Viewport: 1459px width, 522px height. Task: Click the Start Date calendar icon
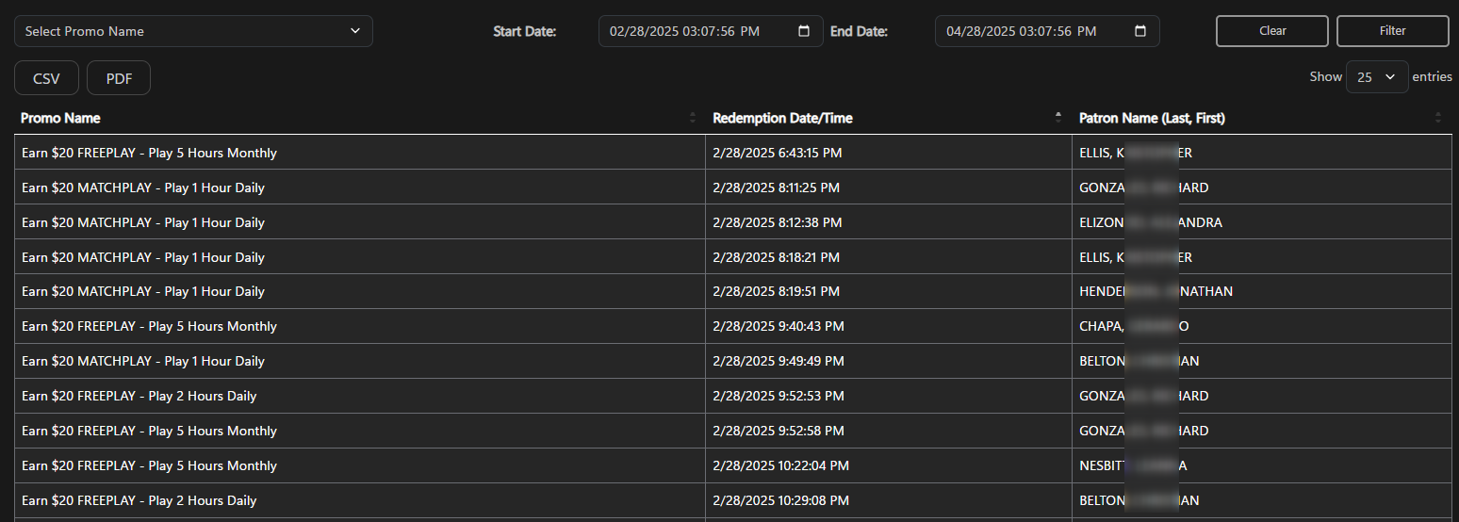(x=804, y=31)
